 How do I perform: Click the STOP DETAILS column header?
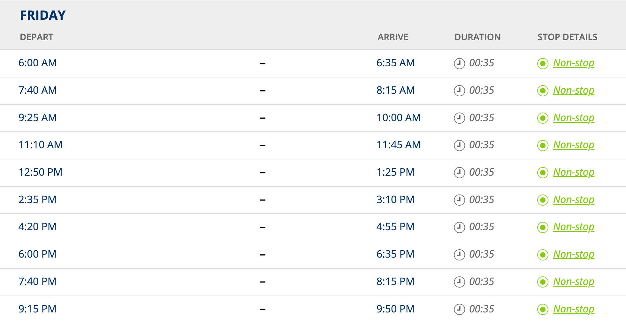click(x=568, y=37)
